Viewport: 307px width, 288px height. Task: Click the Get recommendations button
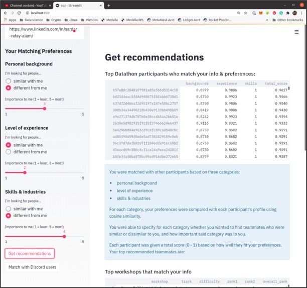30,253
